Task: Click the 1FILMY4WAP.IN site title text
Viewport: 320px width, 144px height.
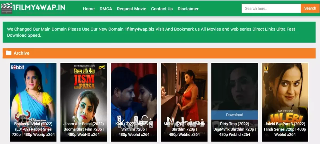Action: click(39, 7)
